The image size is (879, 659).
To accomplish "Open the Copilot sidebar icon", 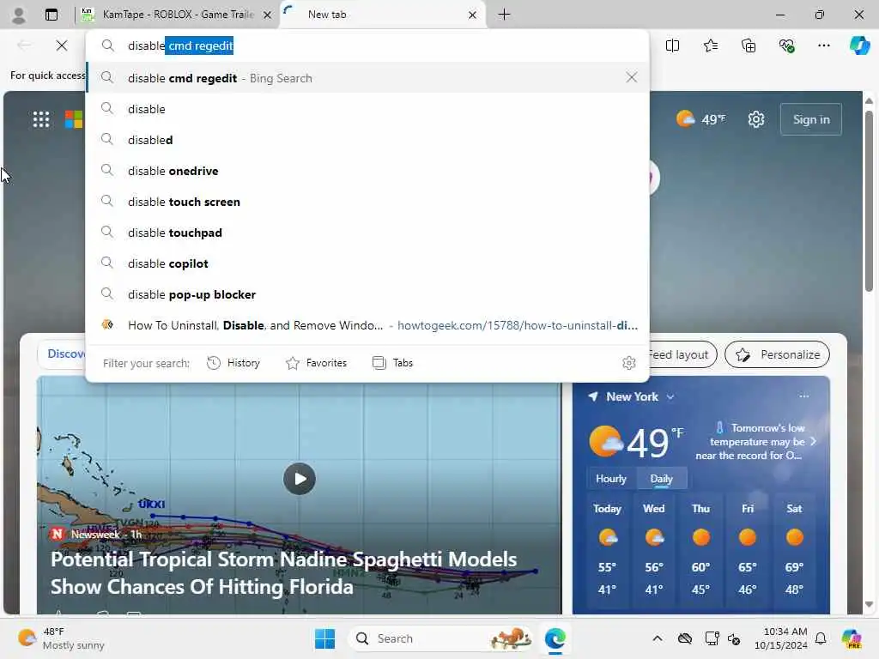I will point(859,45).
